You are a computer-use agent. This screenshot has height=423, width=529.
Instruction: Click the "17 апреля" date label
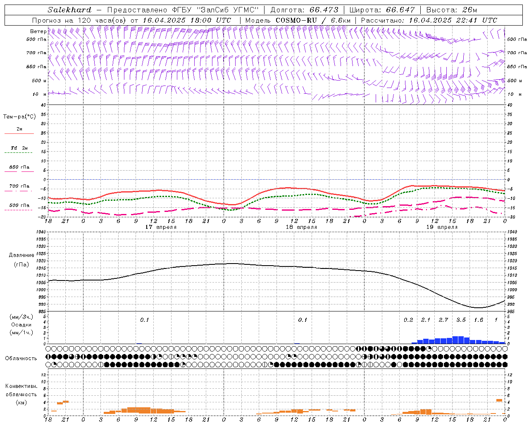click(161, 227)
